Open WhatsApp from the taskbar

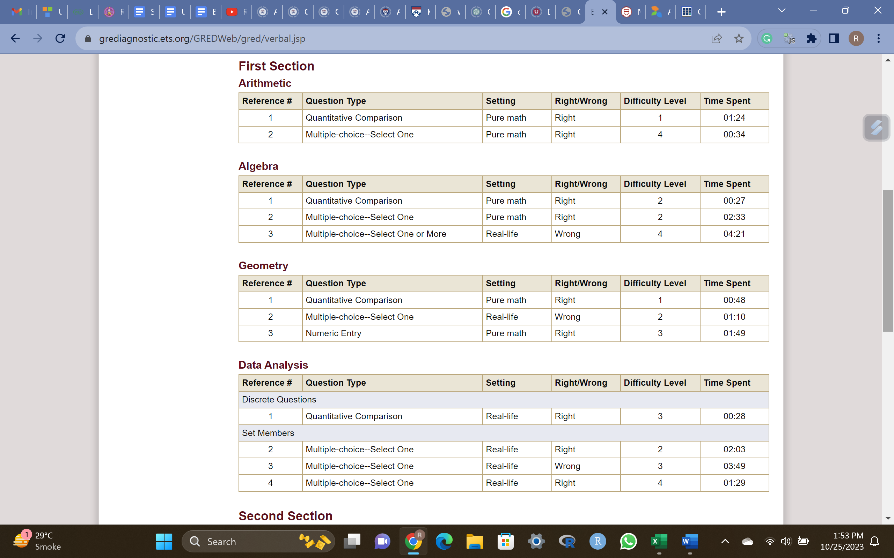pos(628,541)
